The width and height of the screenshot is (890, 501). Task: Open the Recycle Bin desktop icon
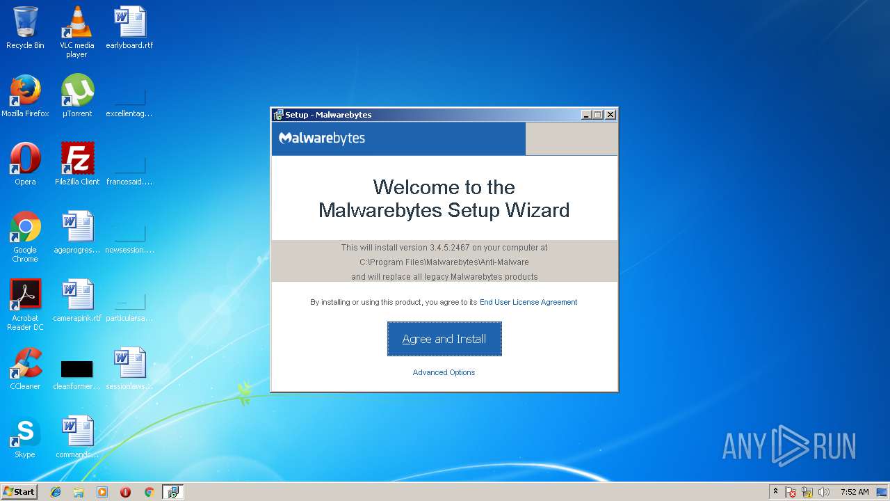[25, 28]
